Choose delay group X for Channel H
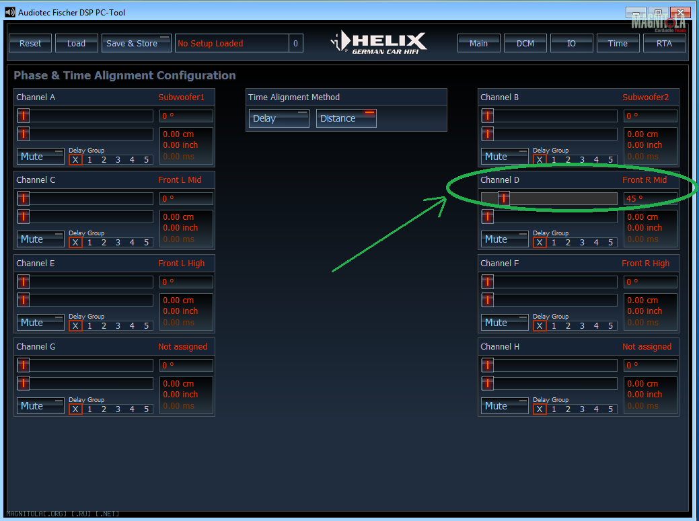This screenshot has width=699, height=521. [x=540, y=409]
